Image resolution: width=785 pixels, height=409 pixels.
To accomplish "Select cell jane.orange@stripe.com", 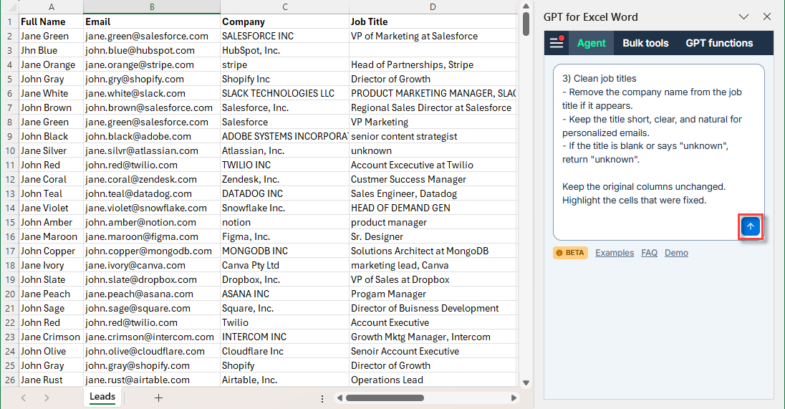I will tap(152, 64).
